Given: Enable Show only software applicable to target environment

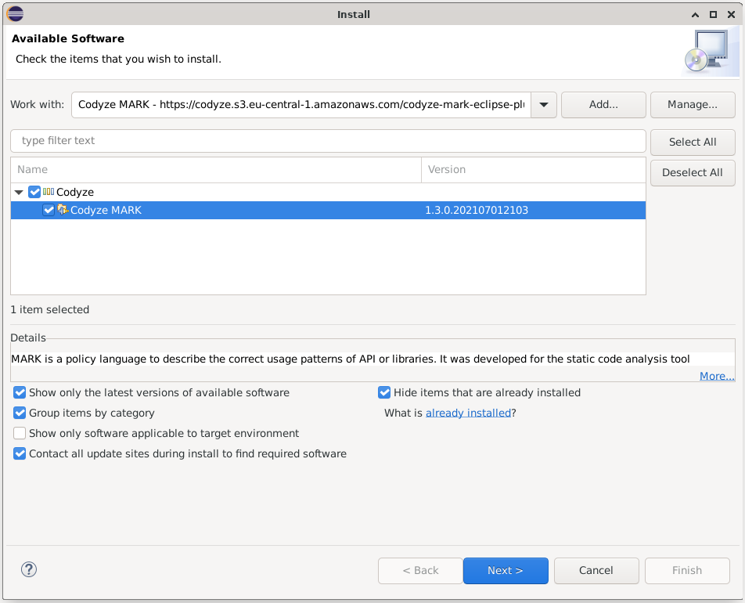Looking at the screenshot, I should pyautogui.click(x=20, y=433).
